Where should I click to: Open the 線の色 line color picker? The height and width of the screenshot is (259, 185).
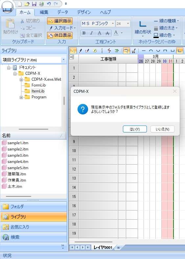tap(164, 35)
